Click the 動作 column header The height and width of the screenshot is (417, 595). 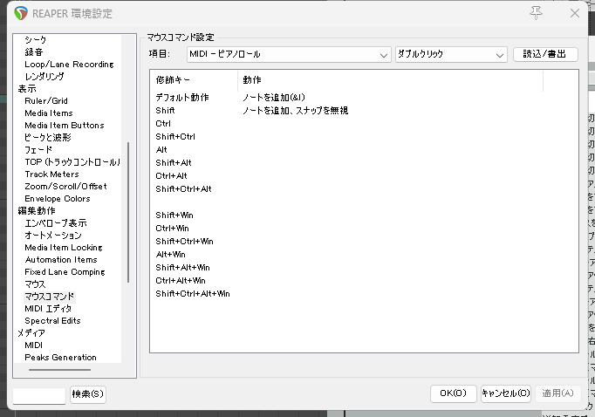pos(391,80)
